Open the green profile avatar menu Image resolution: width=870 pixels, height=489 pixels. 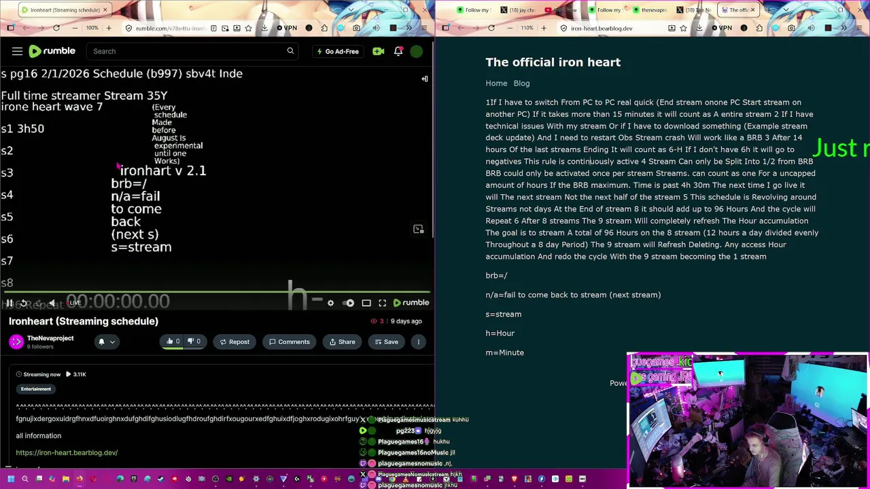pos(417,51)
